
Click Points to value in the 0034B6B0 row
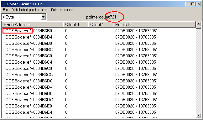tap(137, 31)
